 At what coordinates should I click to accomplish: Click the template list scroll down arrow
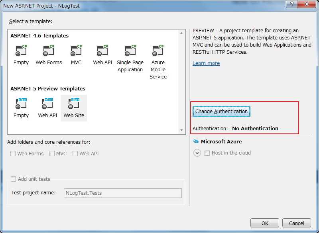coord(181,130)
